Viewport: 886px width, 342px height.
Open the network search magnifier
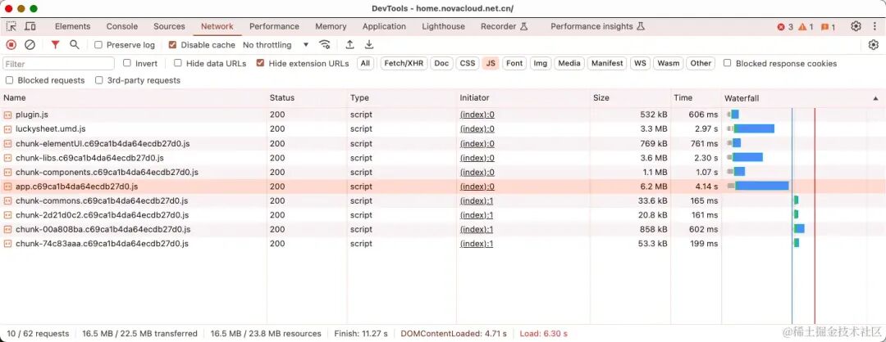[74, 44]
